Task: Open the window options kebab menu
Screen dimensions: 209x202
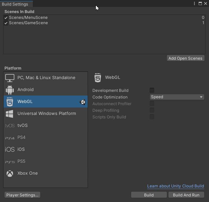Action: 194,3
